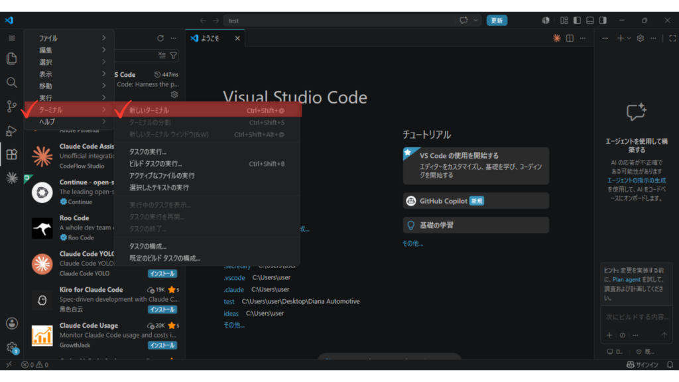
Task: Click the remote window status icon
Action: point(9,365)
